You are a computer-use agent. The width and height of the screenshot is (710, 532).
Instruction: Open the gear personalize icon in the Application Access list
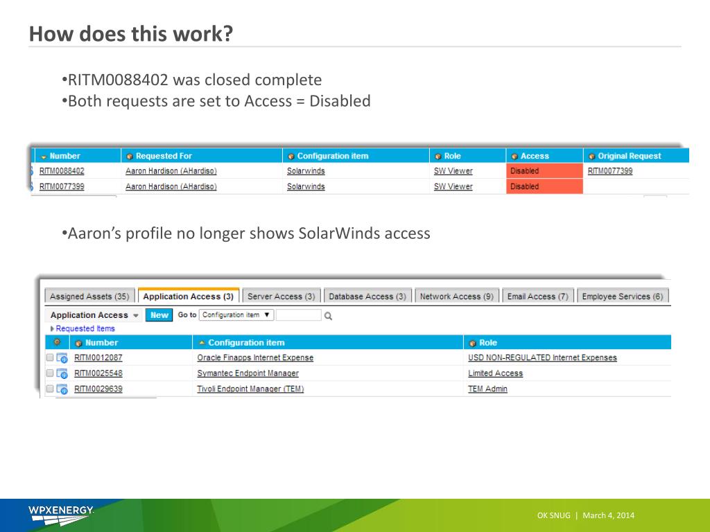57,342
